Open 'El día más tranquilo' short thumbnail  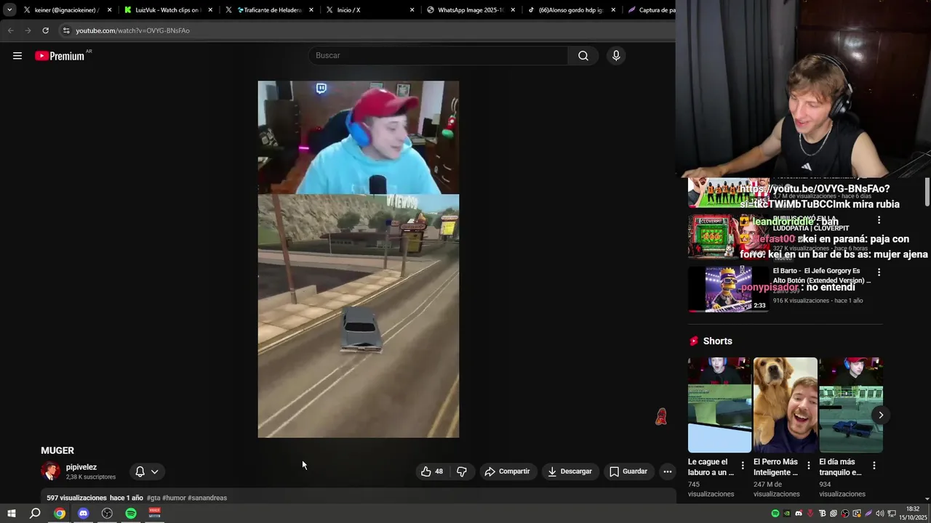click(x=851, y=405)
